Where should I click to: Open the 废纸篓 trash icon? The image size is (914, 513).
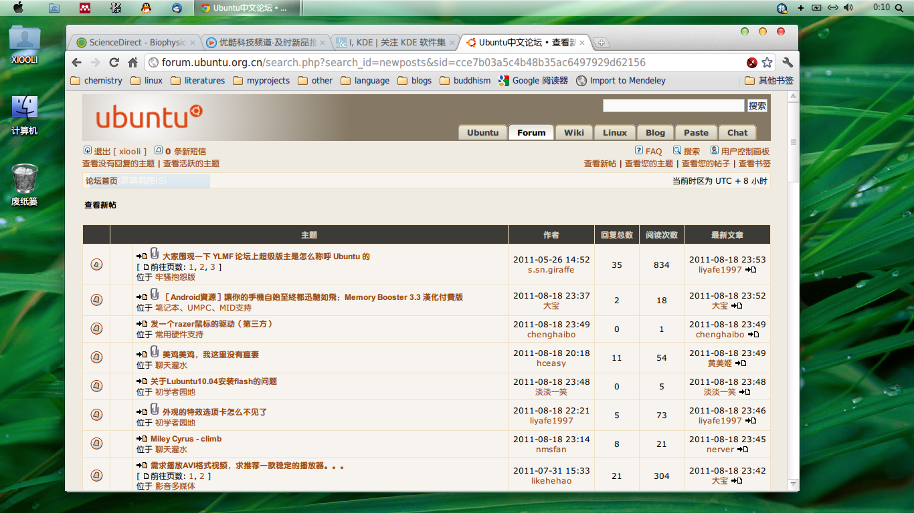click(25, 184)
